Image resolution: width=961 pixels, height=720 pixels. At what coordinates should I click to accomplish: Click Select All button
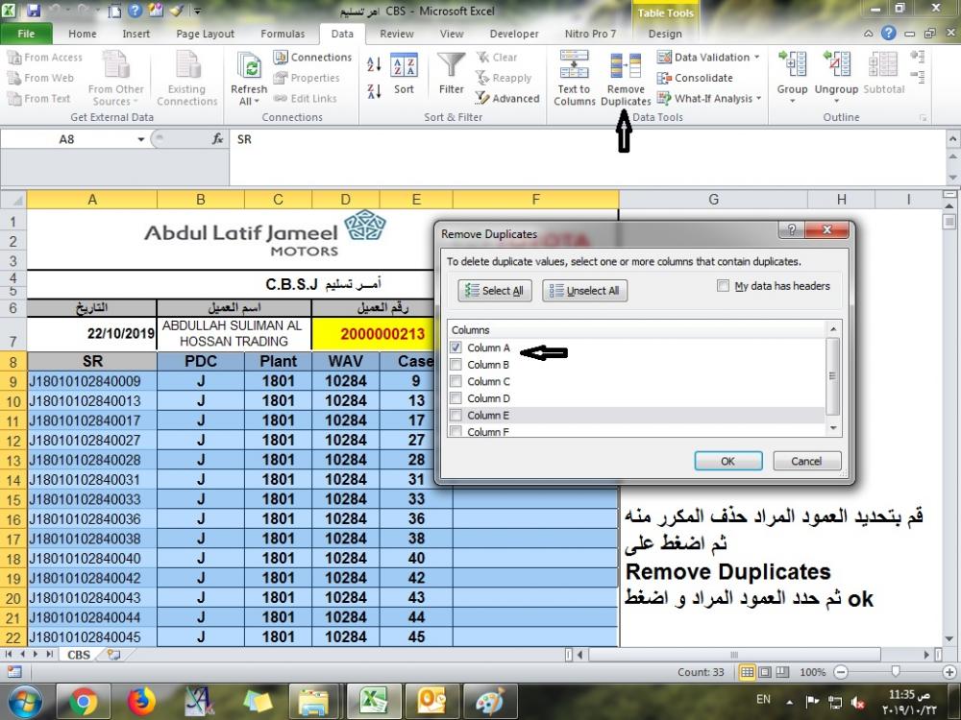[495, 290]
